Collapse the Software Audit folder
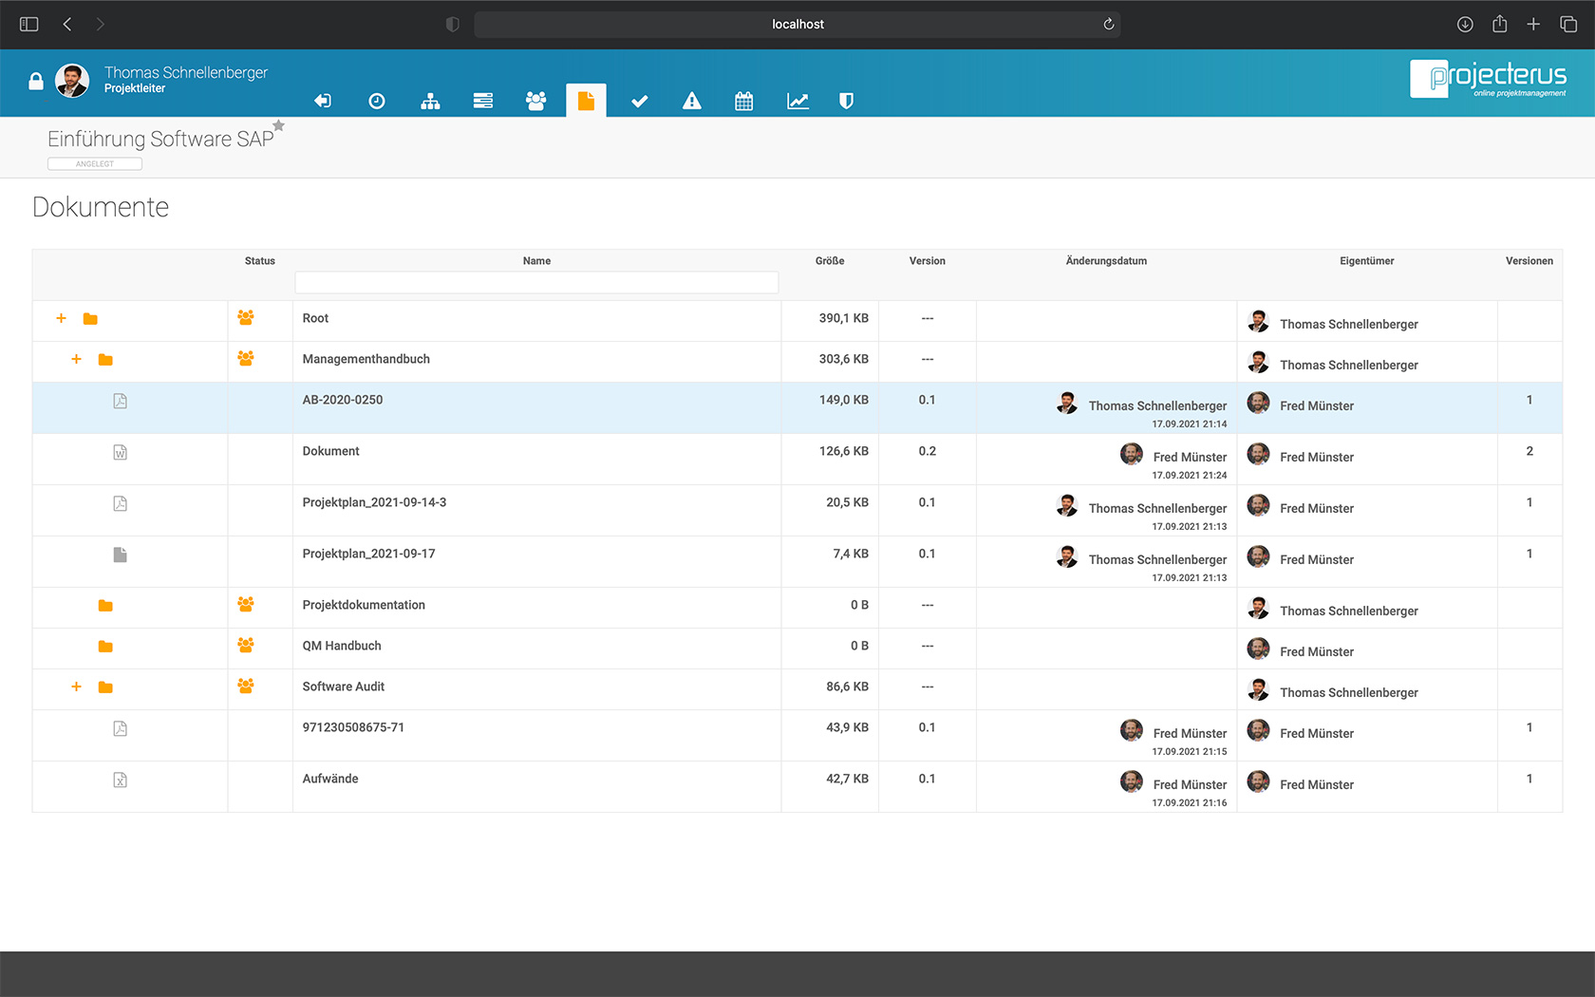The image size is (1595, 997). point(76,687)
